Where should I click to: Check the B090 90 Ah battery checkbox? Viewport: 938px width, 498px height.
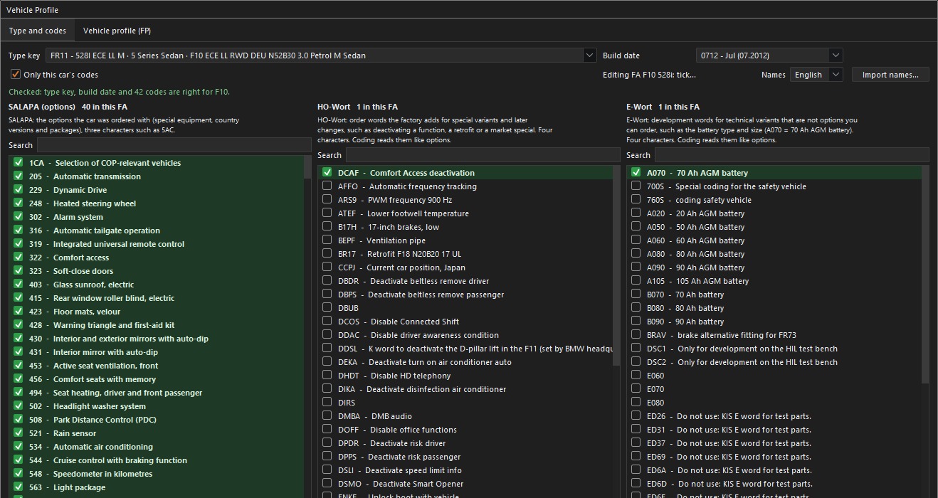636,322
